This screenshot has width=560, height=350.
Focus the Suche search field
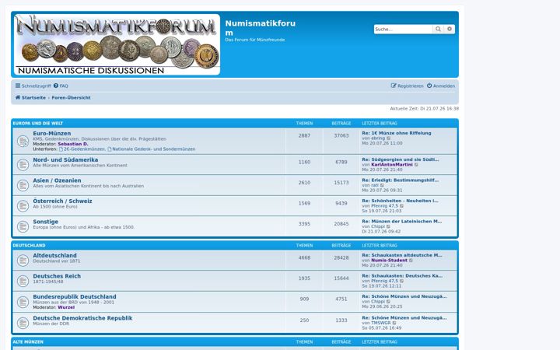click(403, 30)
